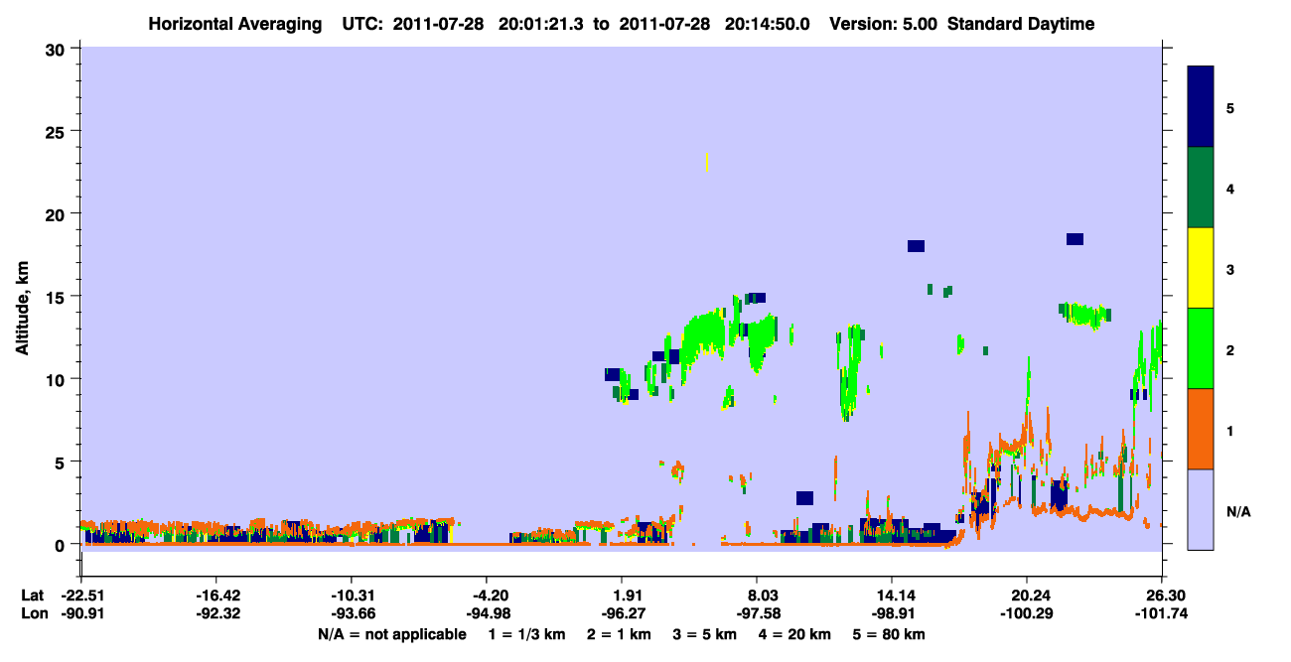The width and height of the screenshot is (1291, 662).
Task: Click the 'Lon' axis row label
Action: point(33,614)
